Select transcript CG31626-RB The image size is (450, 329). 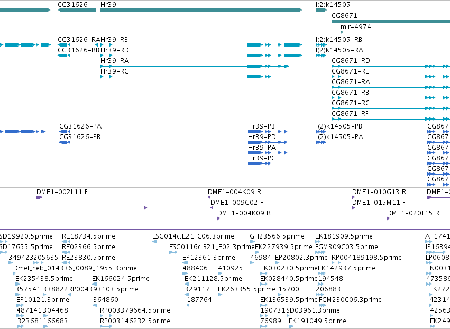point(78,50)
